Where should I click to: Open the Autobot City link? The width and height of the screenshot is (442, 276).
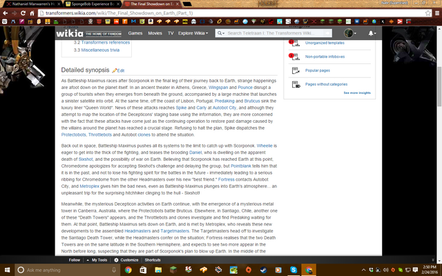click(224, 108)
